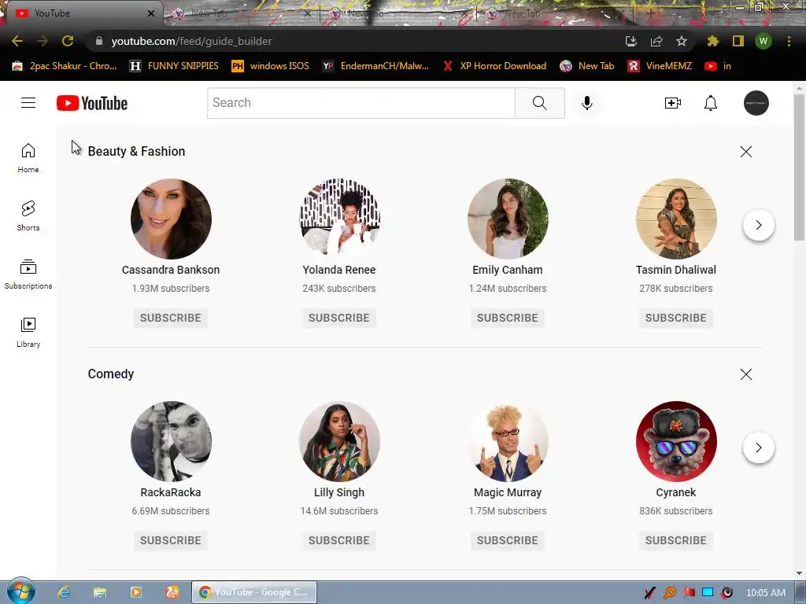This screenshot has height=604, width=806.
Task: Open Subscriptions in the sidebar
Action: coord(28,274)
